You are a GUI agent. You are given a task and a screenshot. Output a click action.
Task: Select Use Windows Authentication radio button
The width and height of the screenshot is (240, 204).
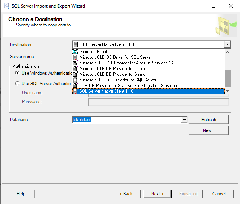(x=17, y=73)
